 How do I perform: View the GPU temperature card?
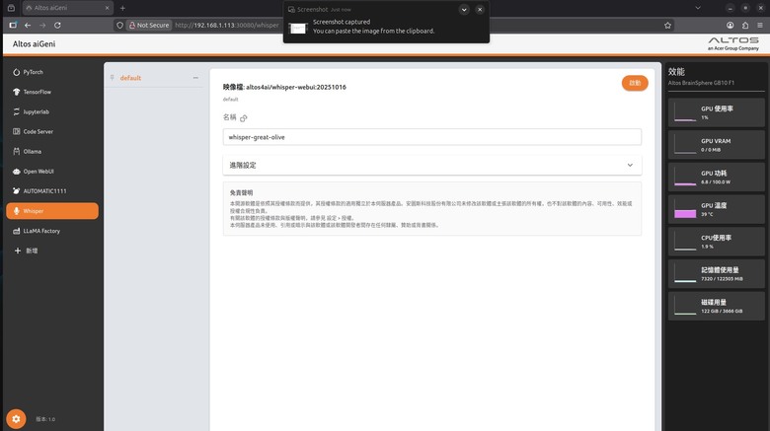pos(716,209)
